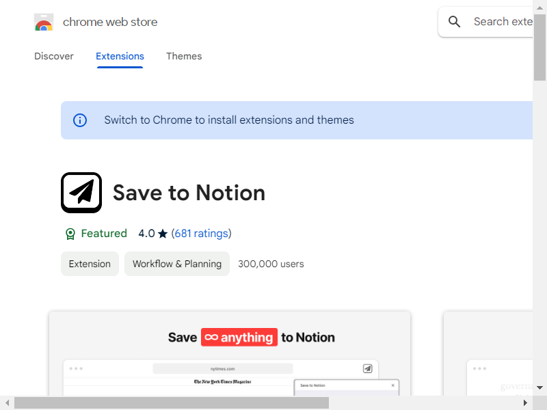Click the horizontal scrollbar thumb
Screen dimensions: 547x410
click(x=172, y=403)
